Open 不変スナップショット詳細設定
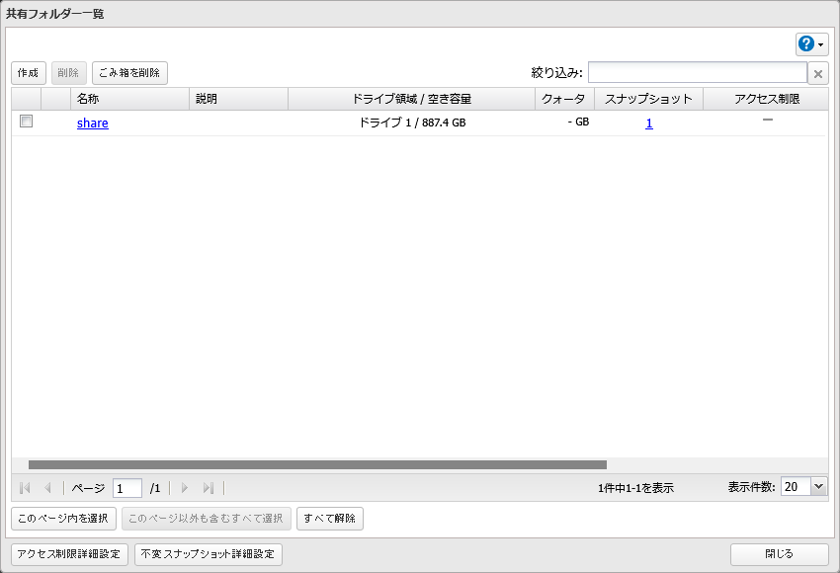 [x=209, y=555]
